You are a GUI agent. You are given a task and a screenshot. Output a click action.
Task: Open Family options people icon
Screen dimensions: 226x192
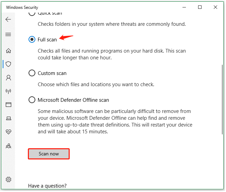pyautogui.click(x=8, y=146)
